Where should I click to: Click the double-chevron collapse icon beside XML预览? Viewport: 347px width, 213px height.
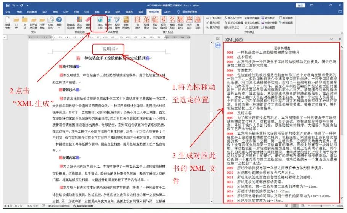tap(218, 38)
